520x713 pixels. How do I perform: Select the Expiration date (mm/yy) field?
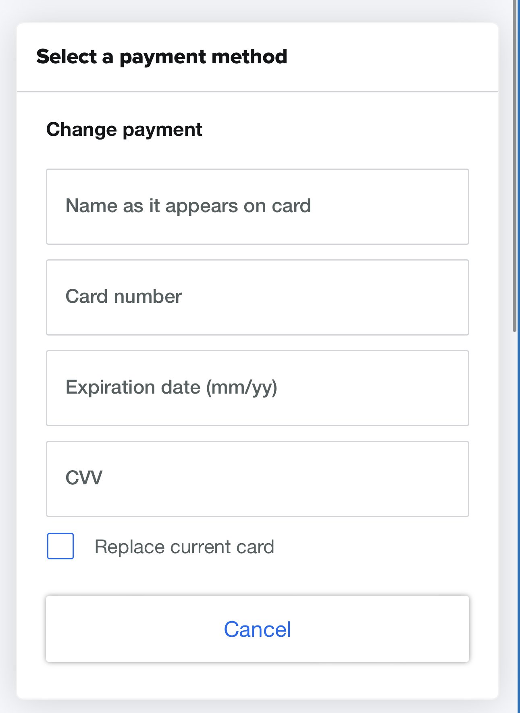258,388
